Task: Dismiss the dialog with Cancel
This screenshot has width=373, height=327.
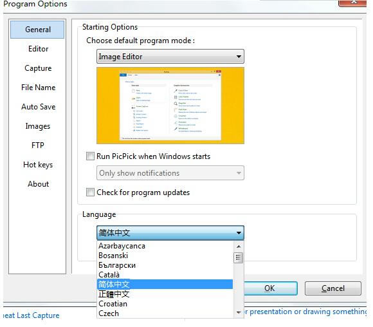Action: click(x=332, y=288)
